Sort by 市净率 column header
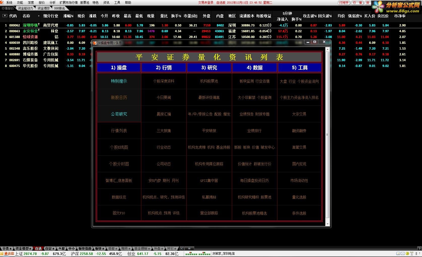The height and width of the screenshot is (257, 422). (x=400, y=16)
